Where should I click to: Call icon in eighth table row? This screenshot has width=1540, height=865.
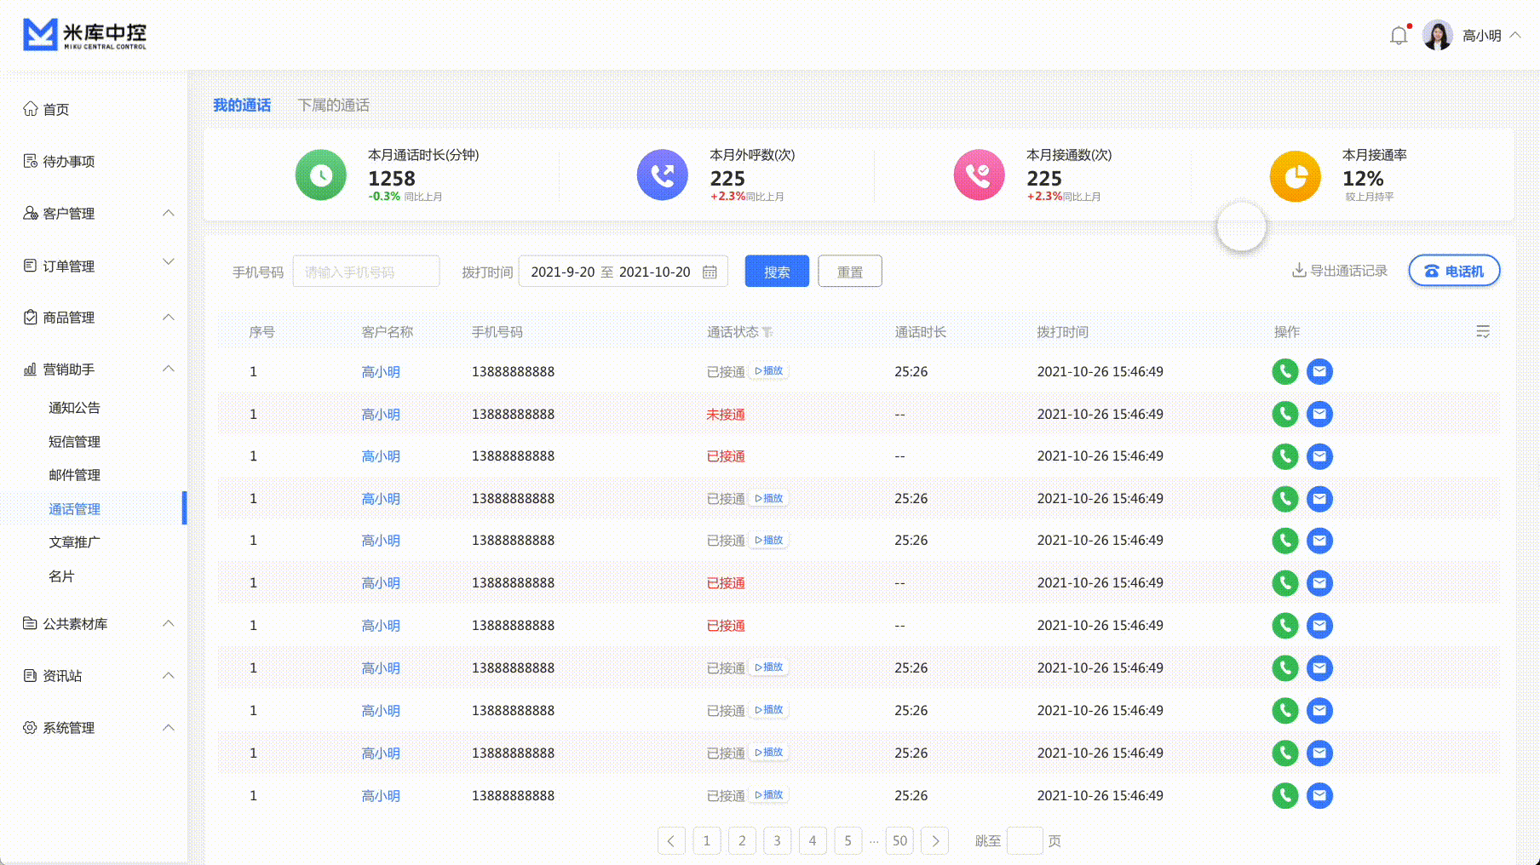click(x=1284, y=667)
